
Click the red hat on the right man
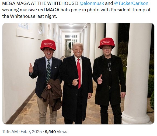coord(107,43)
